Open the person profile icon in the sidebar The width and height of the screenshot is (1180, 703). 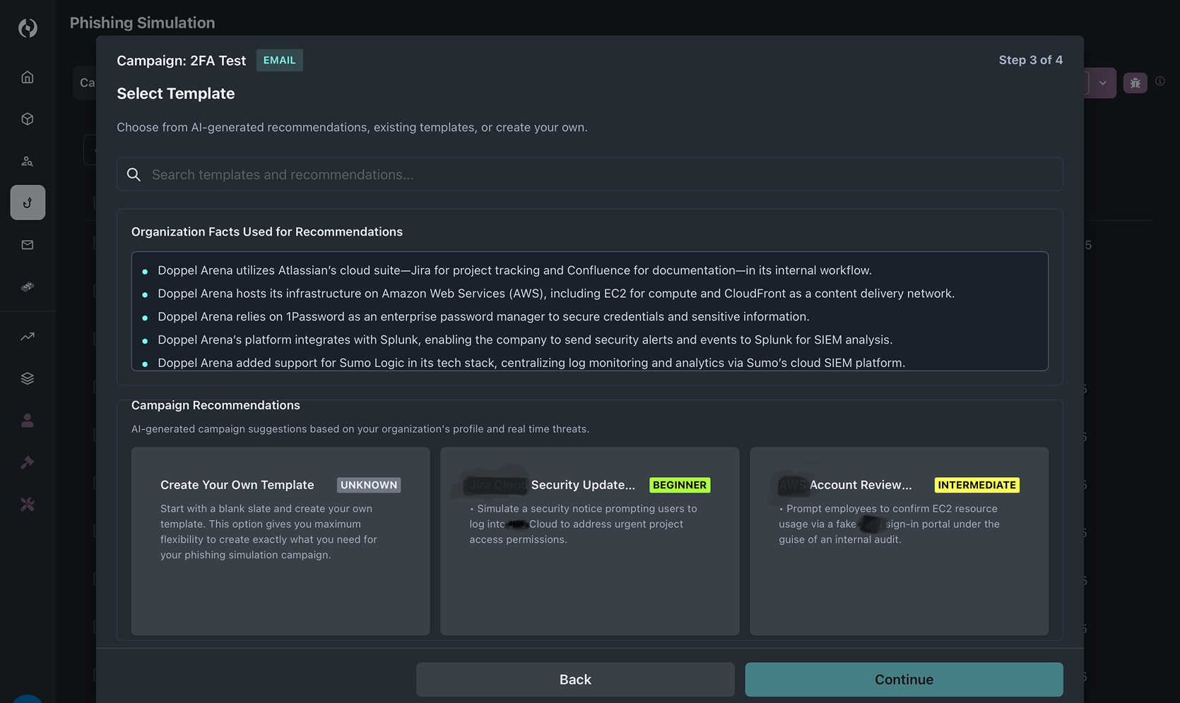click(x=28, y=421)
